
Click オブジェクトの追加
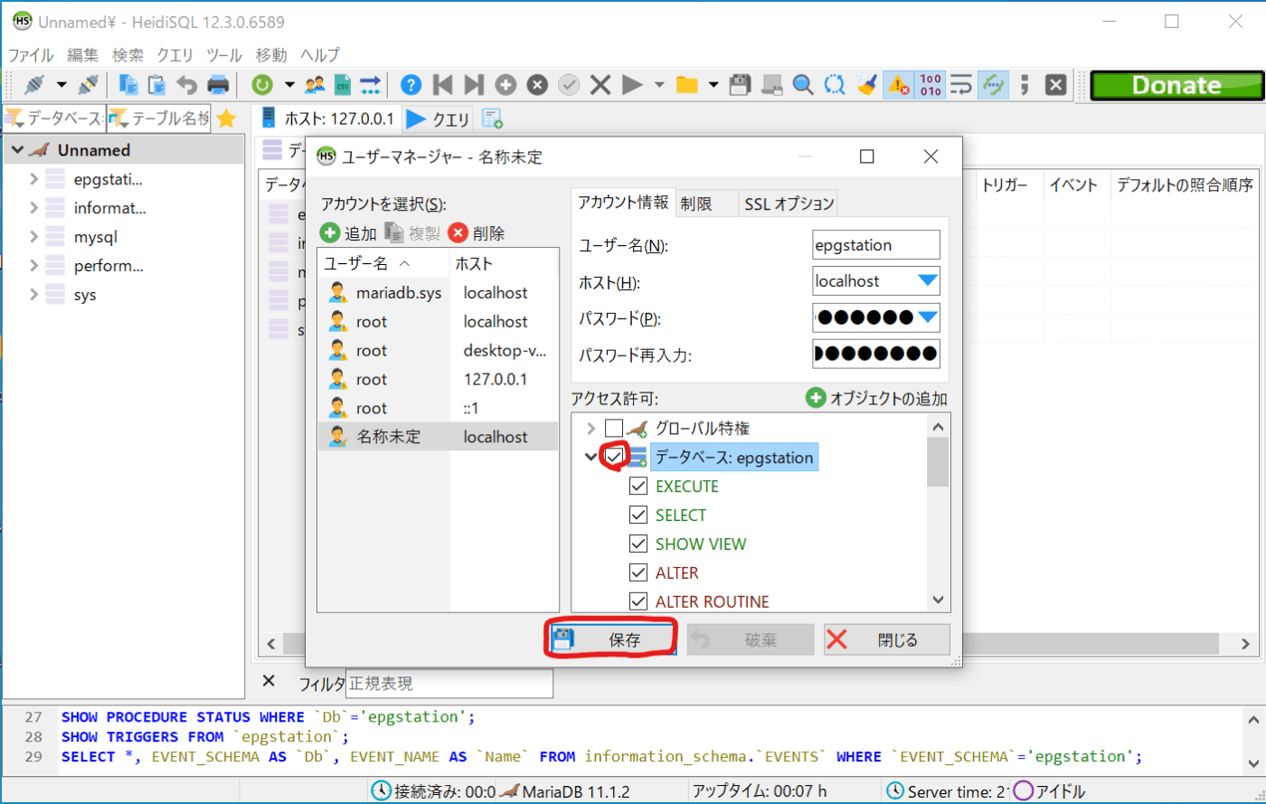876,399
